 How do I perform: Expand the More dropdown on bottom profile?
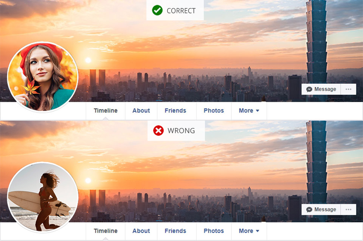click(249, 231)
